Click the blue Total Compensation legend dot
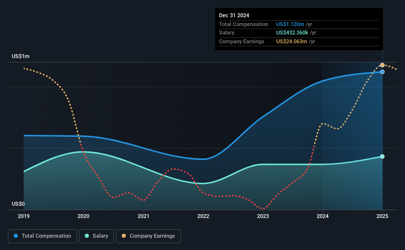This screenshot has width=405, height=250. (16, 236)
